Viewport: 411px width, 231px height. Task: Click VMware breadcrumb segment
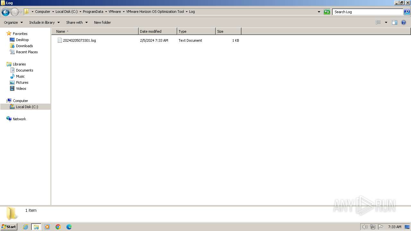point(115,12)
